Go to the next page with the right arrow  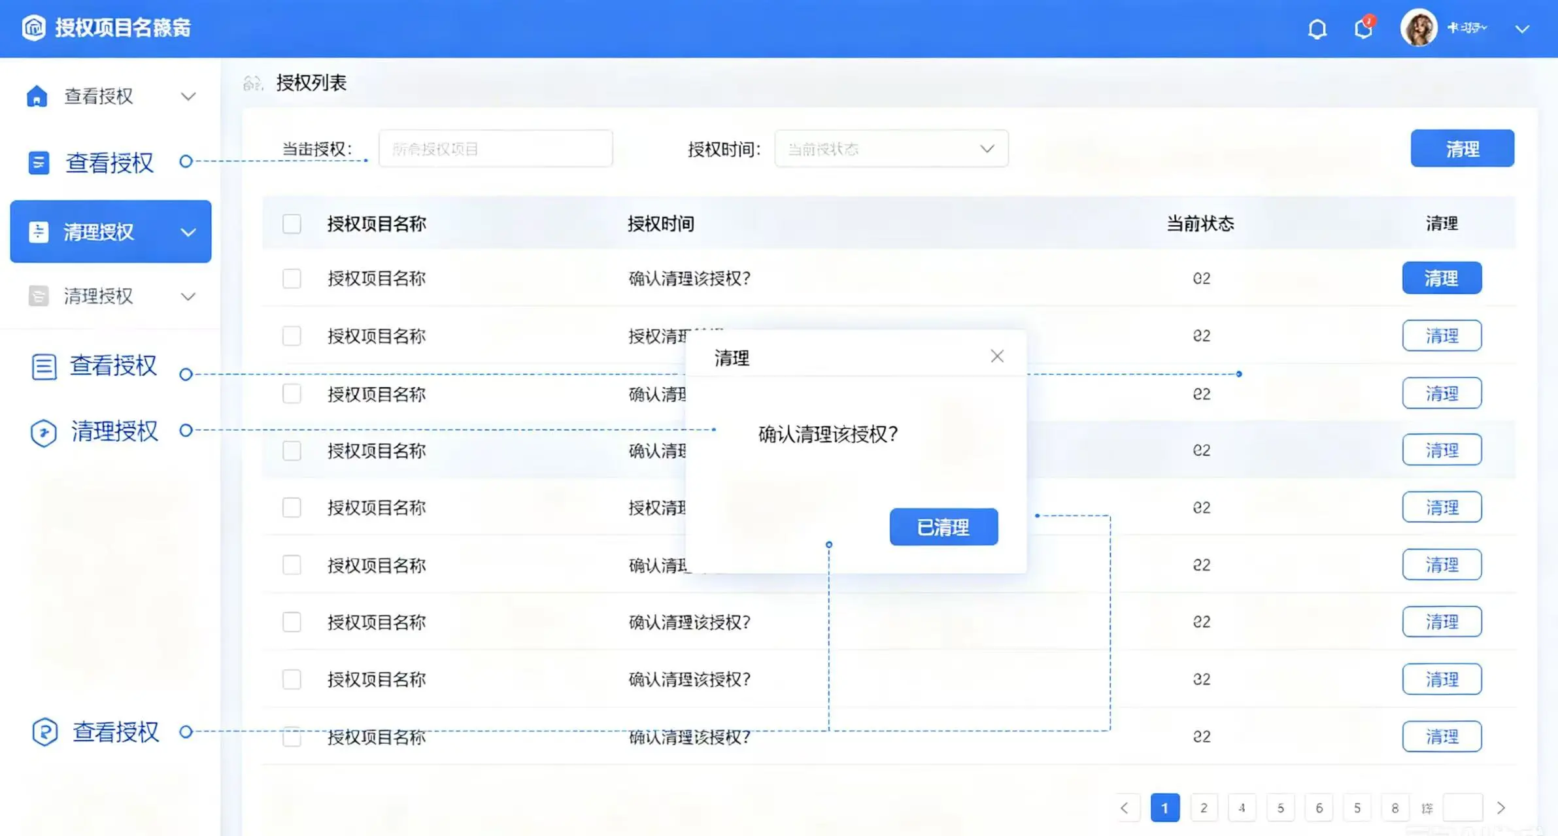coord(1501,808)
